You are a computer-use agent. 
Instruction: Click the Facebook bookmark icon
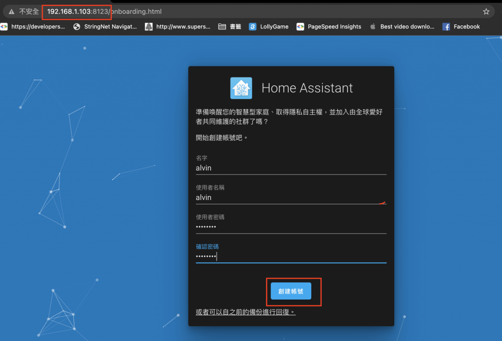(446, 26)
